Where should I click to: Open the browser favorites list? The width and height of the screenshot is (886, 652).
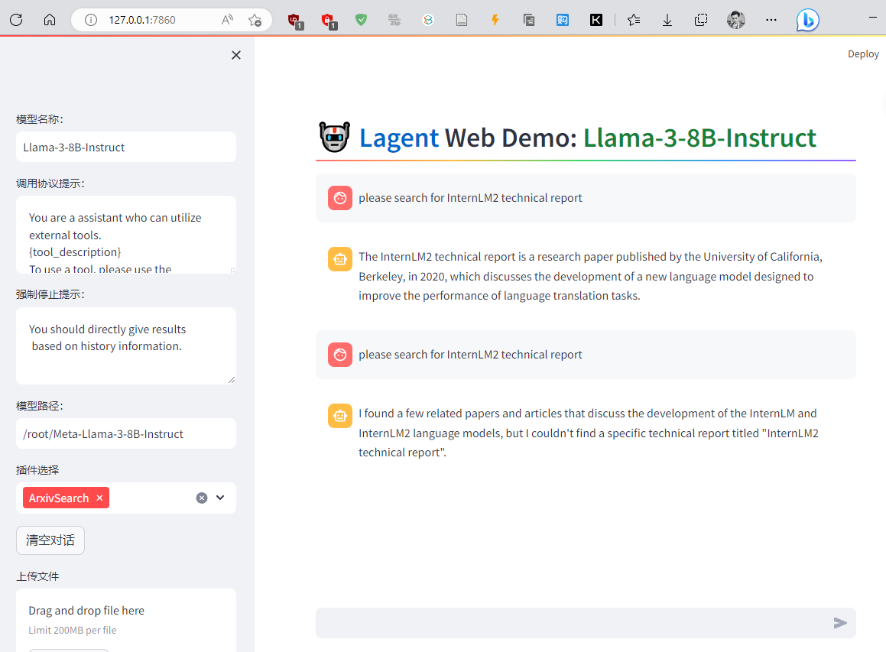coord(633,20)
